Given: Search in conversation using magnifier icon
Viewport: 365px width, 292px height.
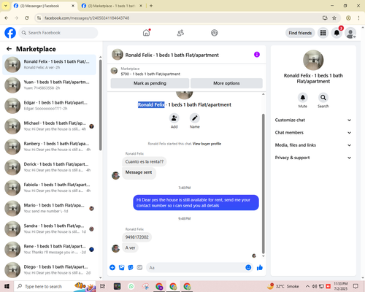Looking at the screenshot, I should [323, 98].
